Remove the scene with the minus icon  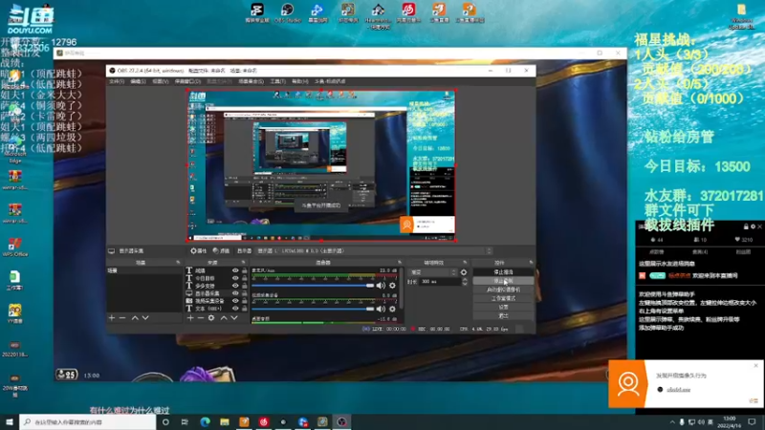click(122, 318)
